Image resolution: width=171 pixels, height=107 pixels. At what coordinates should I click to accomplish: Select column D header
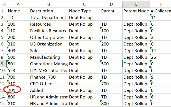point(111,4)
